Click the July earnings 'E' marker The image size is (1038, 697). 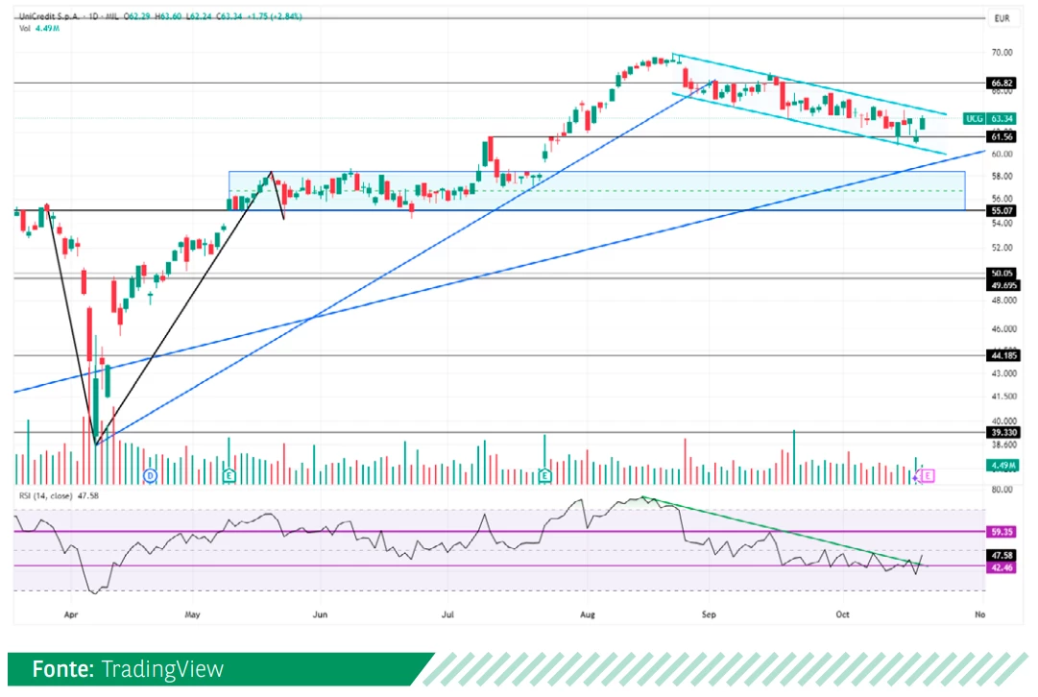click(544, 475)
